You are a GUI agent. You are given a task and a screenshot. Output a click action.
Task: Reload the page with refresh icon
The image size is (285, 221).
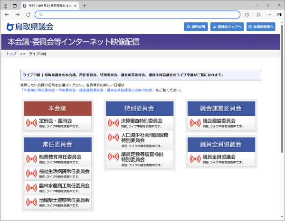pyautogui.click(x=28, y=15)
